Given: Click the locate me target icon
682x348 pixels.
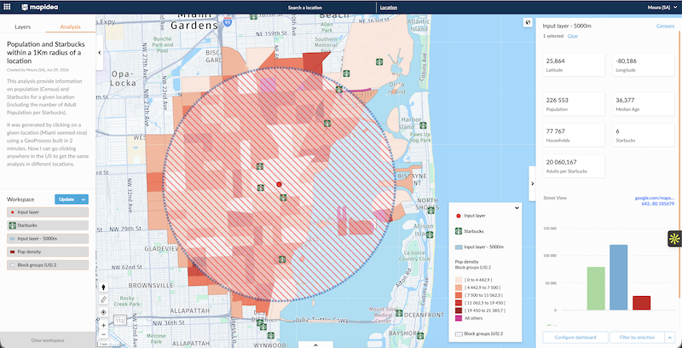Looking at the screenshot, I should [103, 312].
